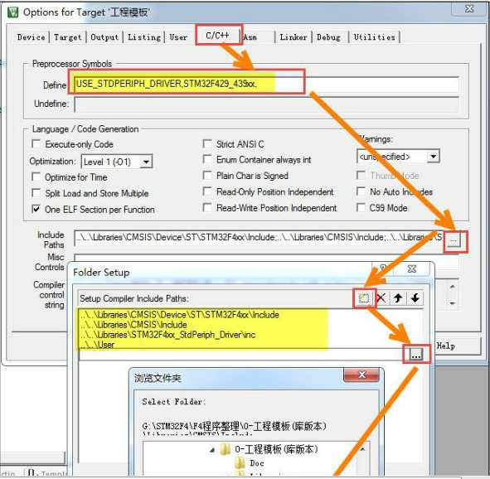
Task: Click the folder tree scroll up arrow
Action: tap(363, 450)
